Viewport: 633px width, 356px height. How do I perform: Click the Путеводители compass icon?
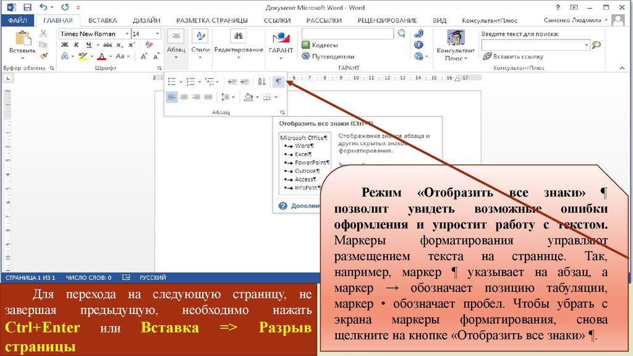coord(306,56)
